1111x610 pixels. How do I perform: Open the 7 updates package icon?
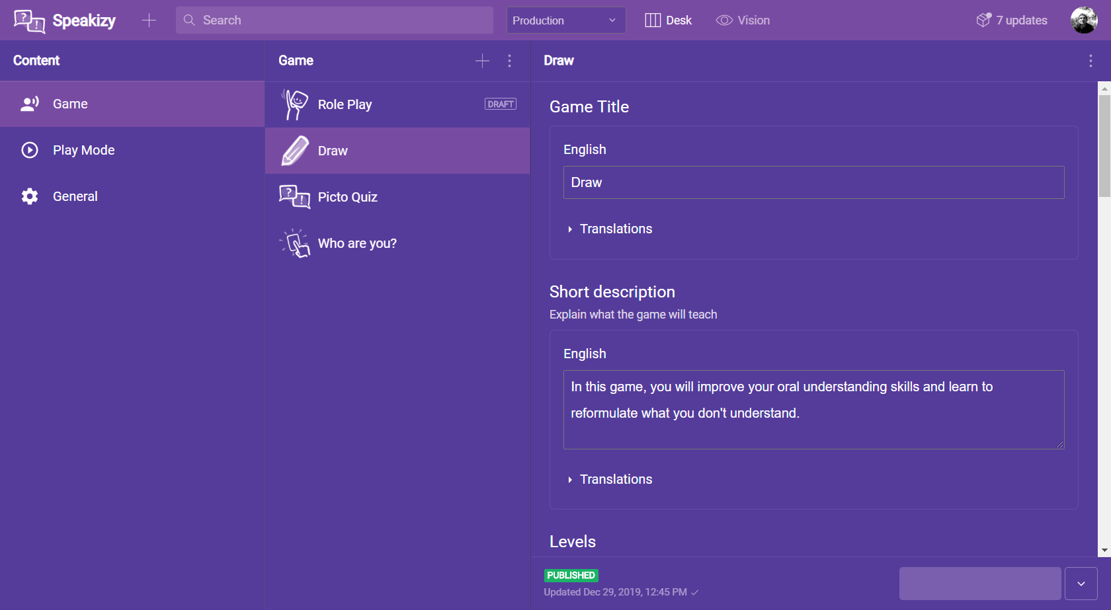983,20
